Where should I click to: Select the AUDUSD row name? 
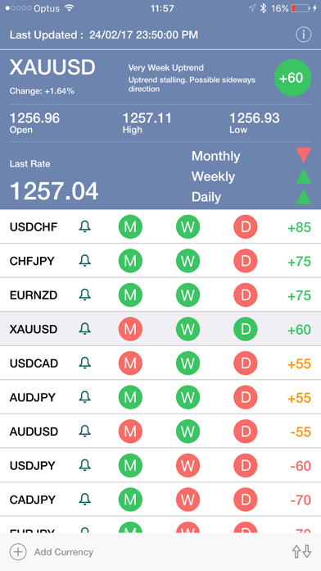(34, 432)
